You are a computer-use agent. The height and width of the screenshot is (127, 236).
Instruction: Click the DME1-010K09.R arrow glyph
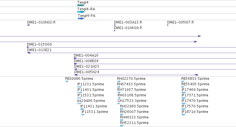pos(115,31)
